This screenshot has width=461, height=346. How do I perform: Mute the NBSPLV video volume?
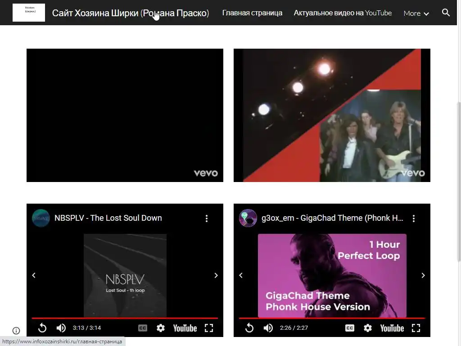[61, 328]
